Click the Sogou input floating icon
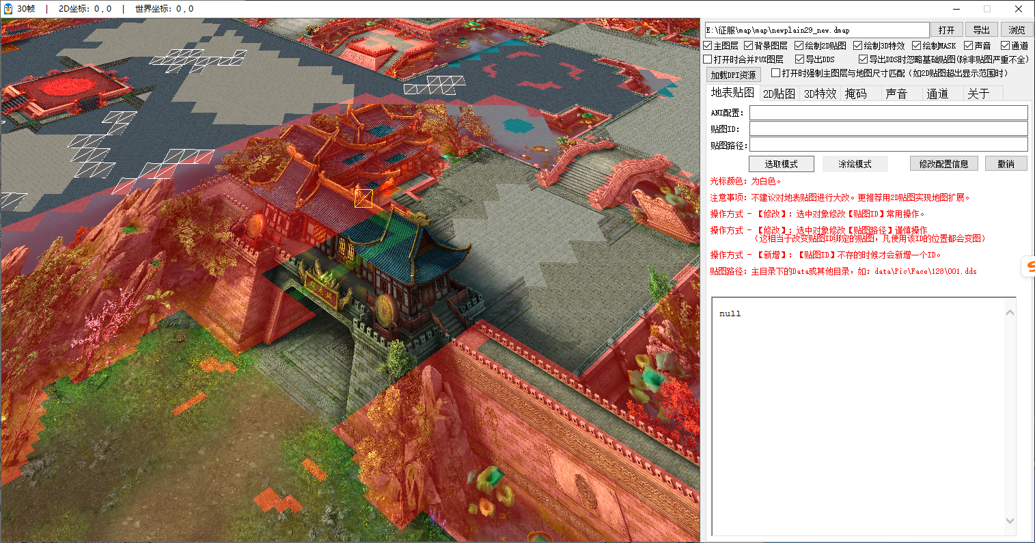The width and height of the screenshot is (1035, 543). pos(1028,266)
